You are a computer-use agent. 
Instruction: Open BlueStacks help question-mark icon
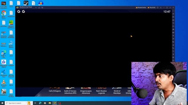click(157, 8)
